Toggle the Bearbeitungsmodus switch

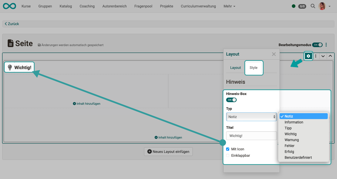[x=317, y=45]
